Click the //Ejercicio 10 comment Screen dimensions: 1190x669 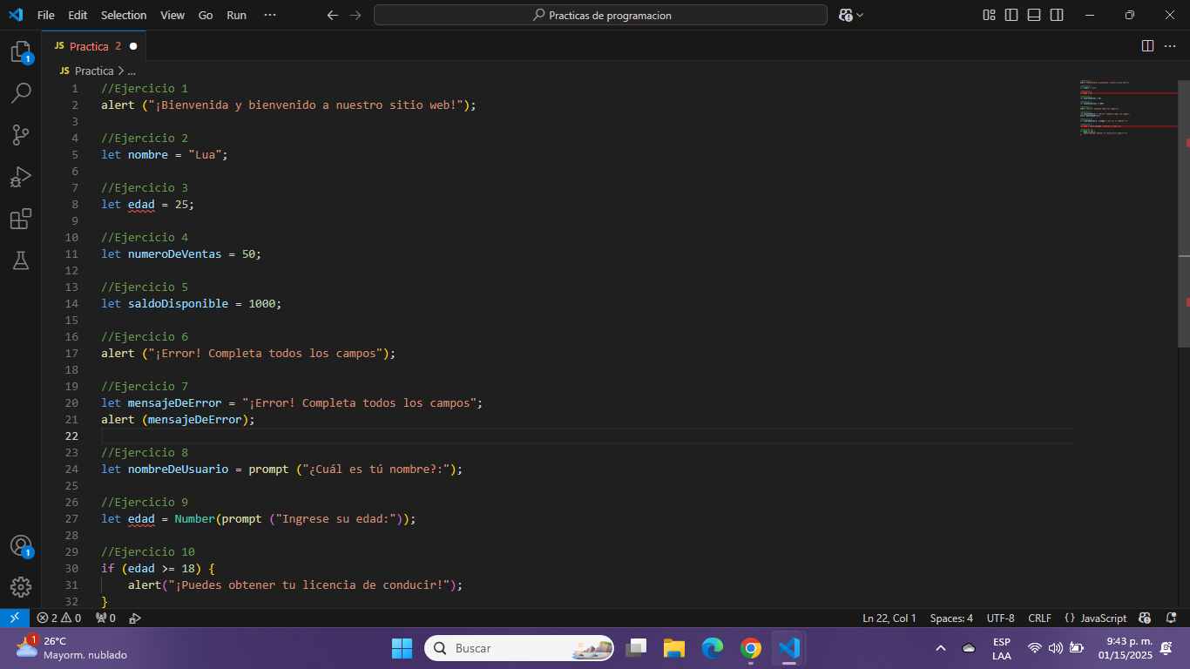[148, 551]
